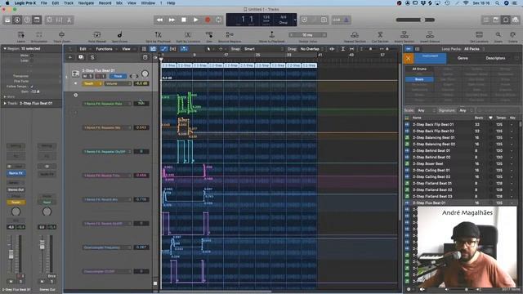Click the Stop transport button

click(184, 20)
